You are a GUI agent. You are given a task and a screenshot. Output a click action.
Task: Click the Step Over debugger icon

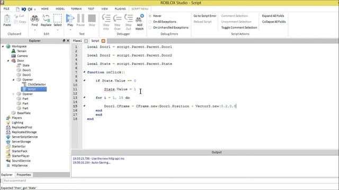118,18
